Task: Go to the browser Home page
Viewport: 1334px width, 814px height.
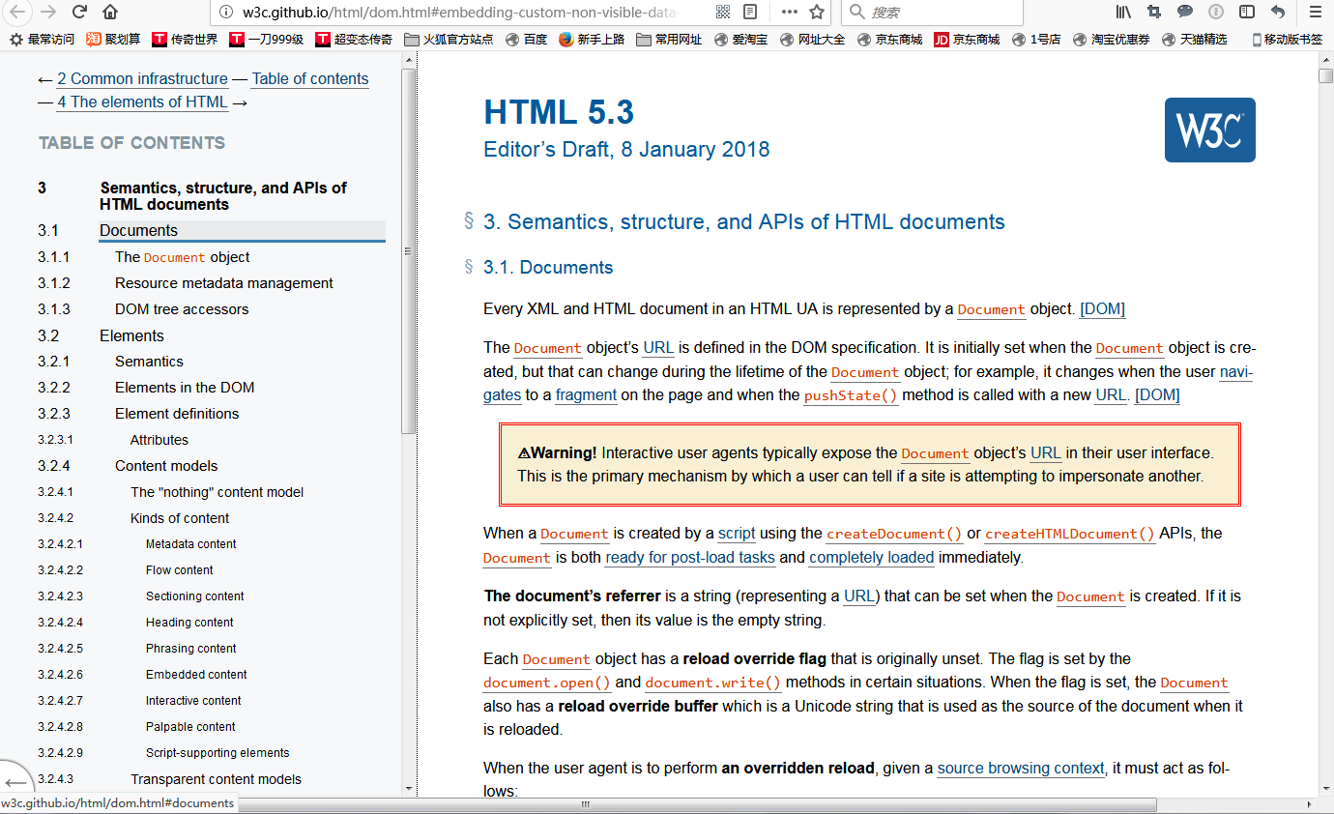Action: (110, 12)
